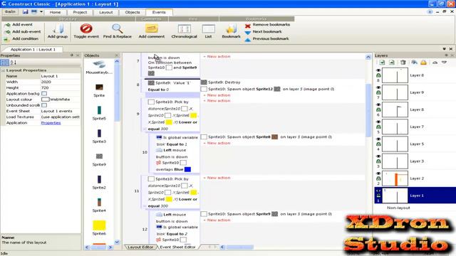This screenshot has width=456, height=256.
Task: Click the Width value field 2020
Action: coord(60,82)
